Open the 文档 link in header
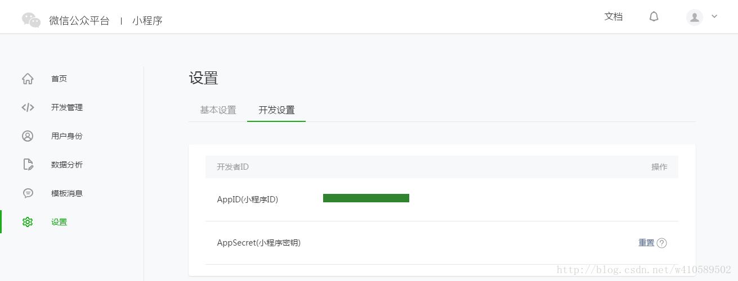The image size is (738, 281). (x=614, y=17)
